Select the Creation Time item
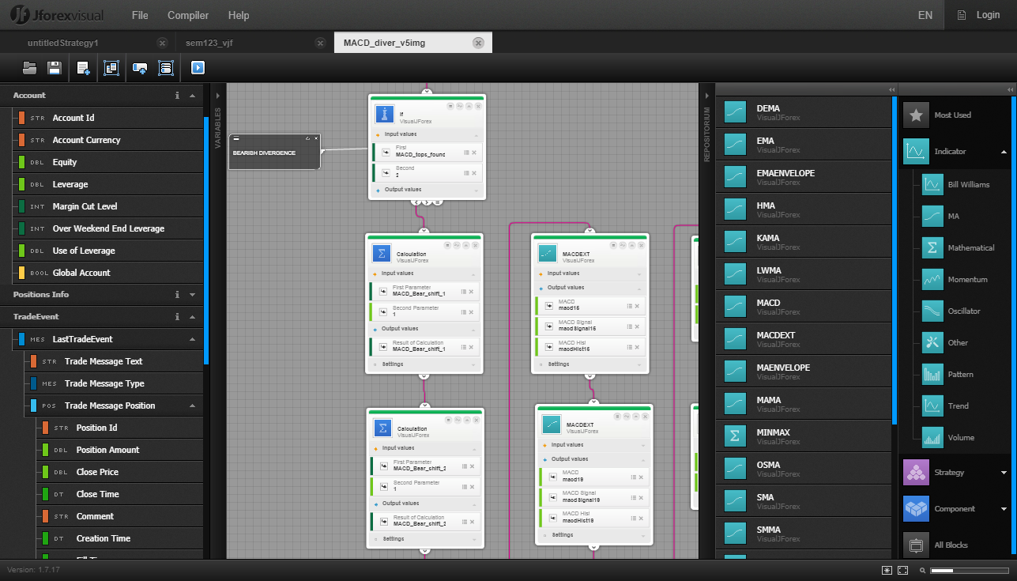The width and height of the screenshot is (1017, 581). pos(120,538)
